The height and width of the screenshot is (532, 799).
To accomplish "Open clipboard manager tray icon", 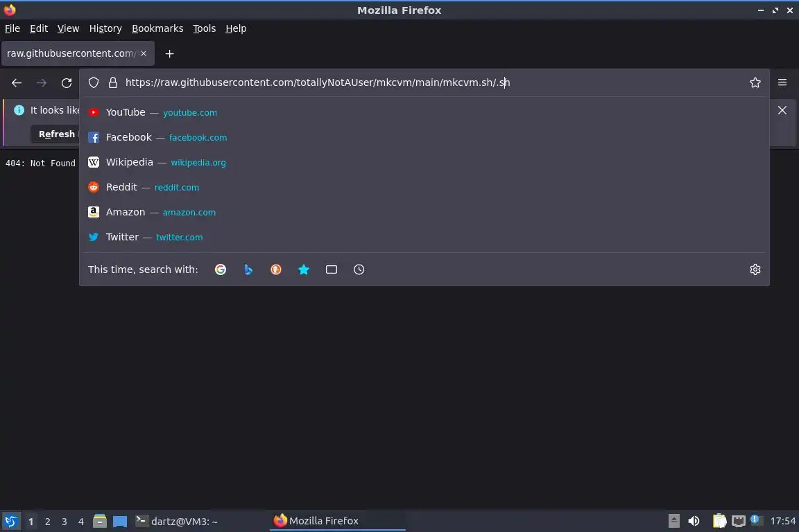I will coord(719,521).
